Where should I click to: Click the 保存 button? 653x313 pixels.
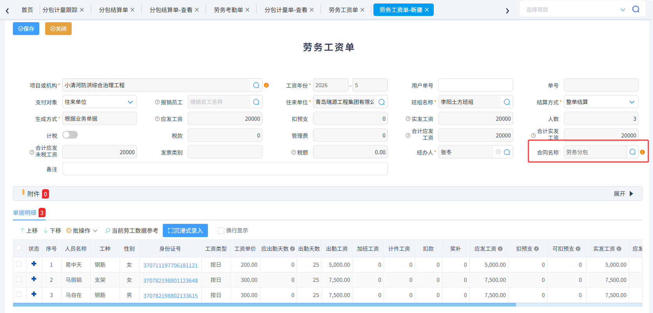[26, 29]
